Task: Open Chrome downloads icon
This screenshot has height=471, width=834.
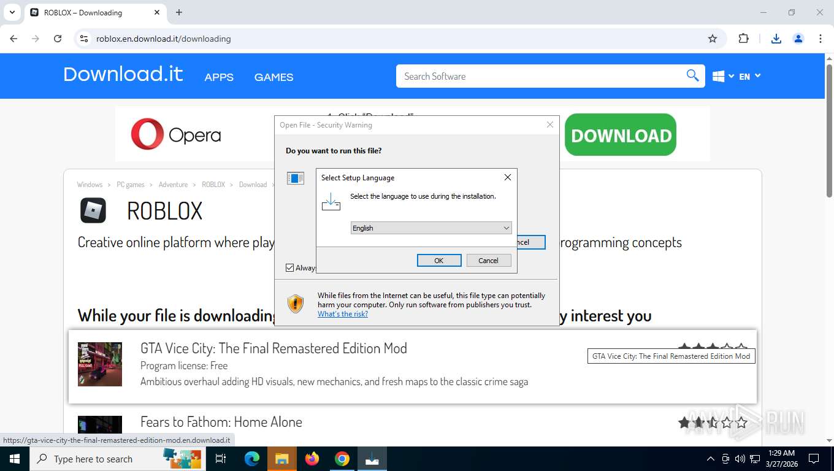Action: point(776,39)
